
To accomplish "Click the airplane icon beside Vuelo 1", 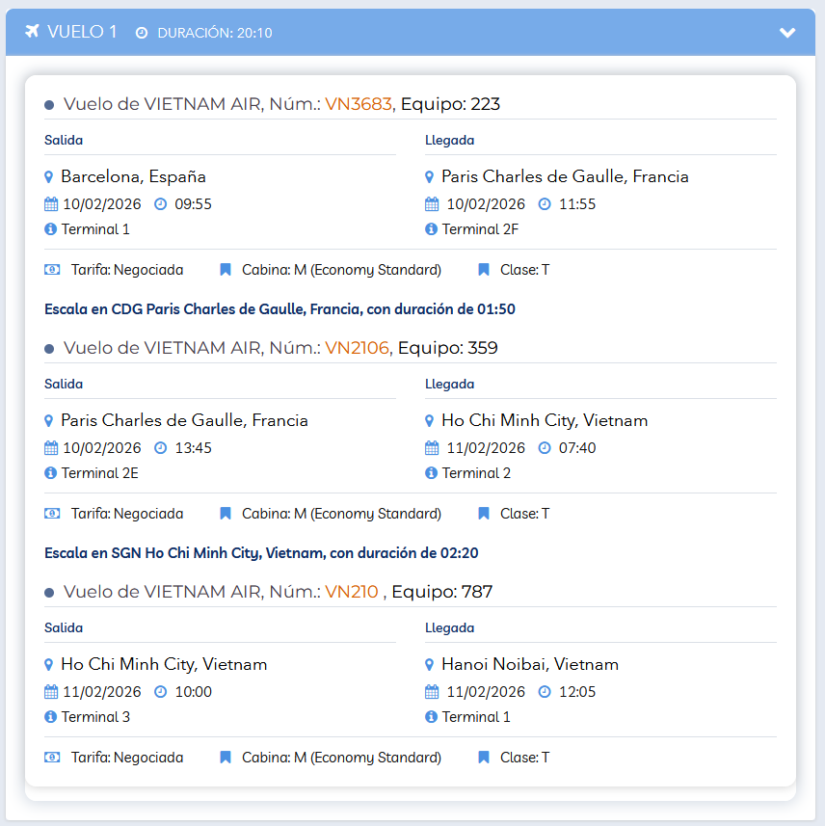I will pyautogui.click(x=32, y=32).
